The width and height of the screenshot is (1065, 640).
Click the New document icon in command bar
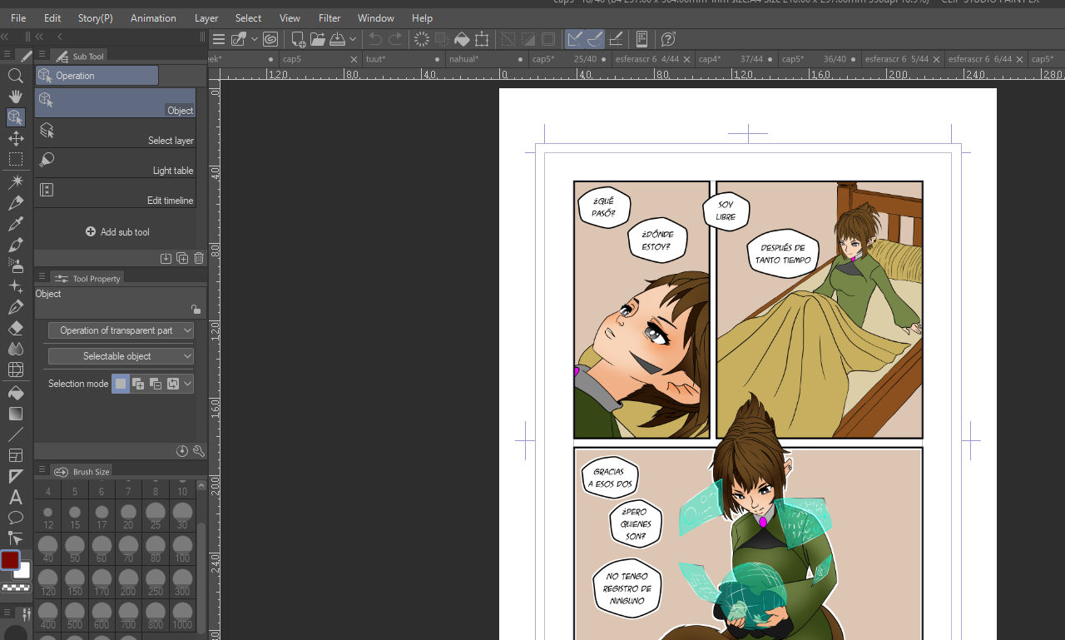[298, 39]
